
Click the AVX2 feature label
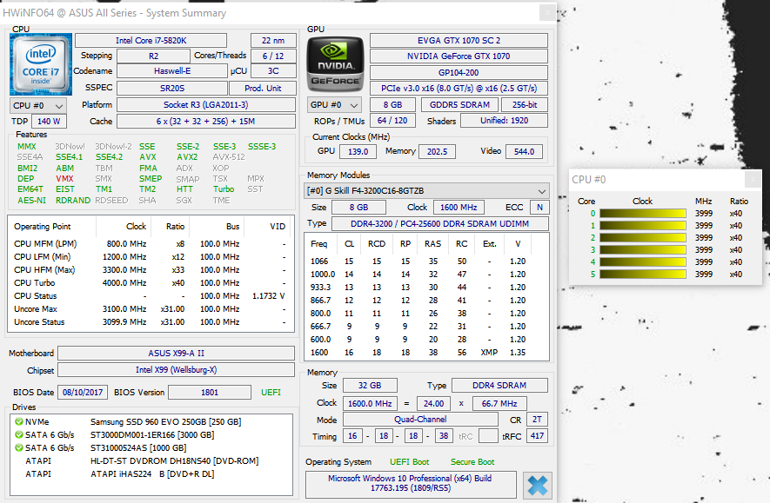pos(187,157)
